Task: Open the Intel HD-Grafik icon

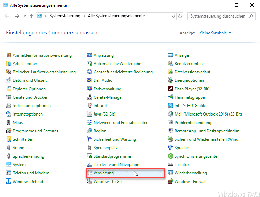Action: 170,106
